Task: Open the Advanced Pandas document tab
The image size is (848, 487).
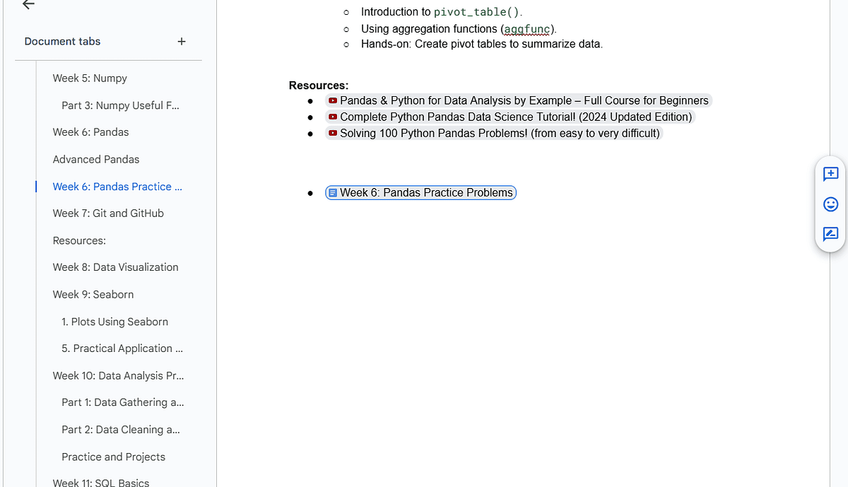Action: 95,159
